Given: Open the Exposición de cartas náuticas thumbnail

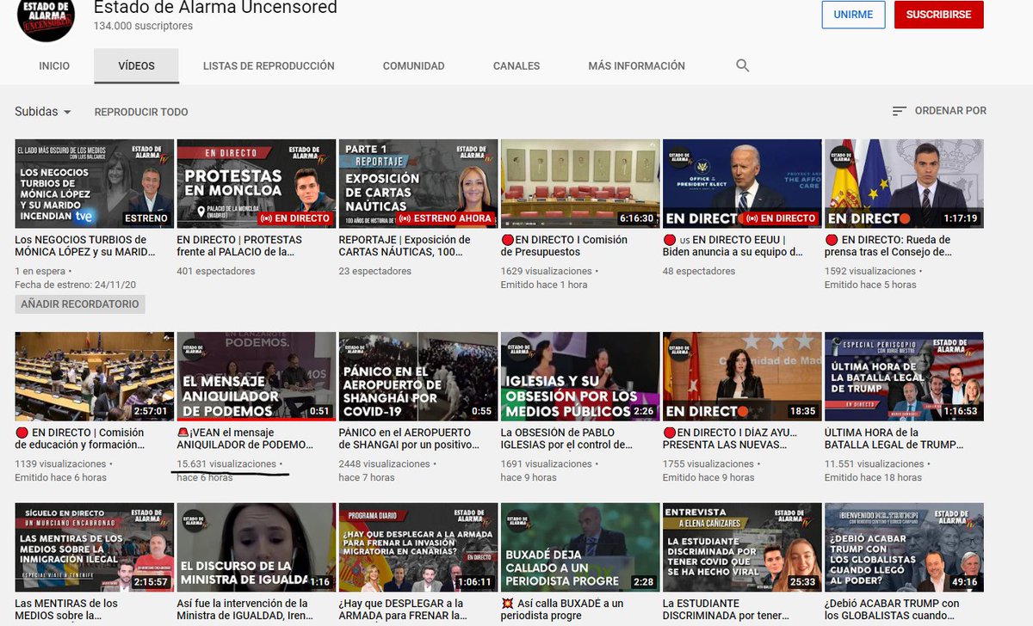Looking at the screenshot, I should [x=418, y=184].
